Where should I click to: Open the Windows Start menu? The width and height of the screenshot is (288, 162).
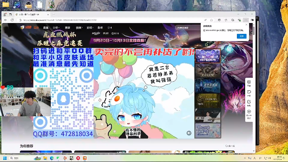click(5, 158)
